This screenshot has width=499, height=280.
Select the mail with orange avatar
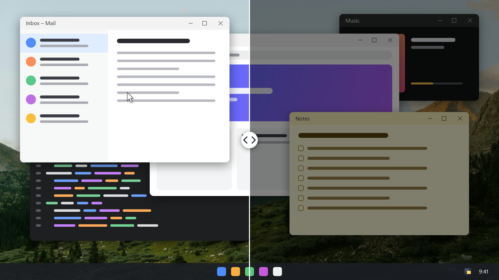(64, 62)
